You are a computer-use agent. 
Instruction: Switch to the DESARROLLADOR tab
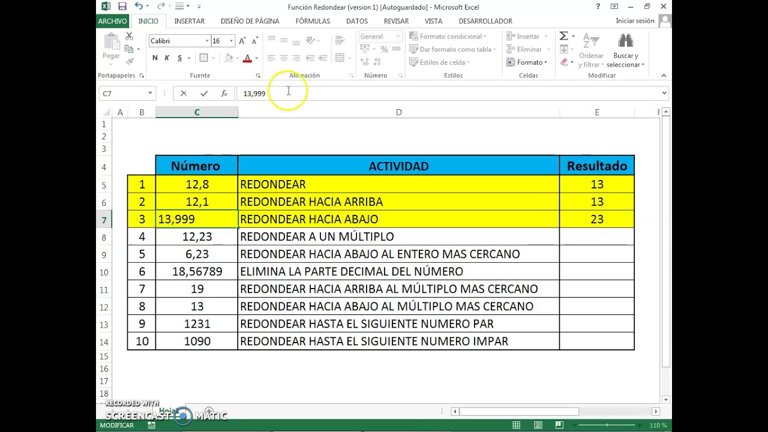click(485, 21)
